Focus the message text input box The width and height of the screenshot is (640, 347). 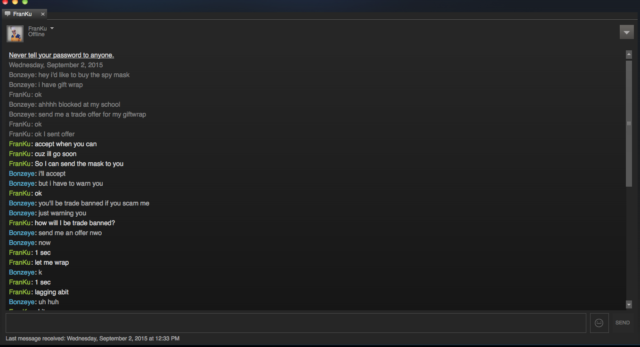pos(296,323)
